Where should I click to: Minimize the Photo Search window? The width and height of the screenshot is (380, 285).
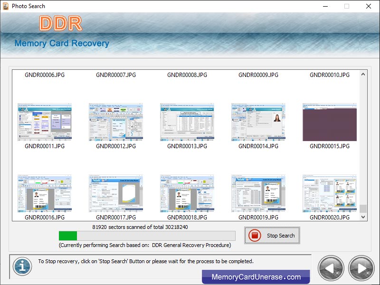pyautogui.click(x=325, y=6)
